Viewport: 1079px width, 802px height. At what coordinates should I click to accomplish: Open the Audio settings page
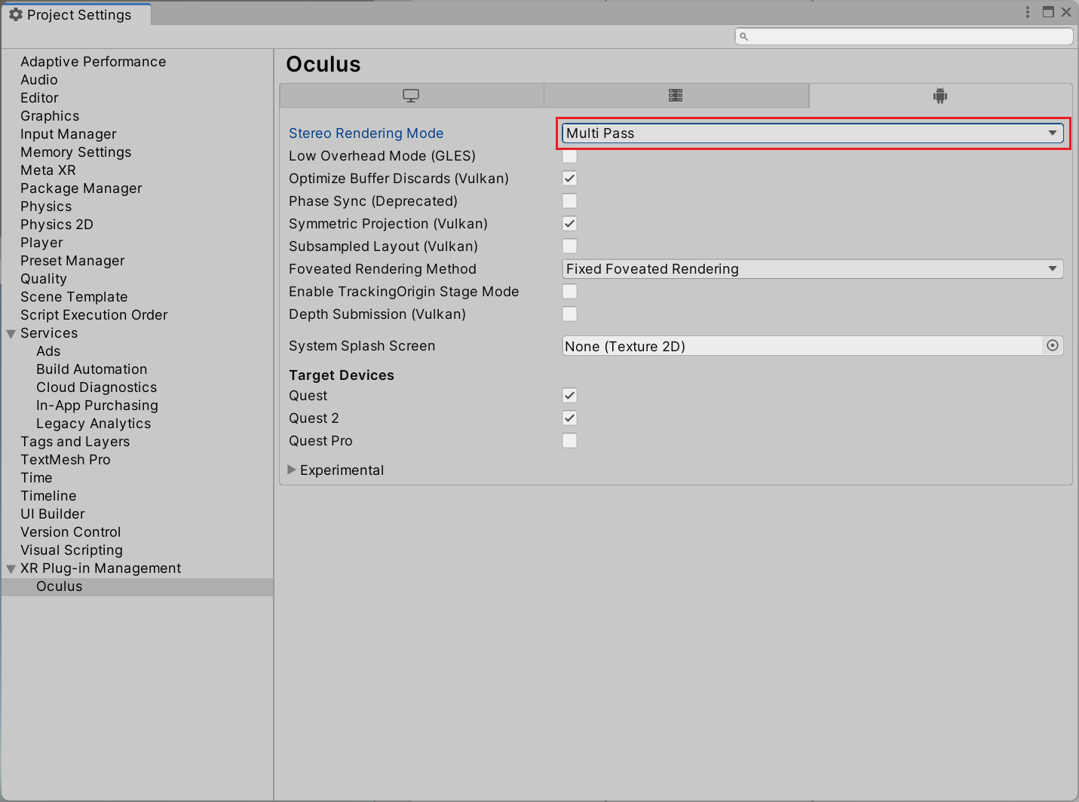pyautogui.click(x=39, y=80)
